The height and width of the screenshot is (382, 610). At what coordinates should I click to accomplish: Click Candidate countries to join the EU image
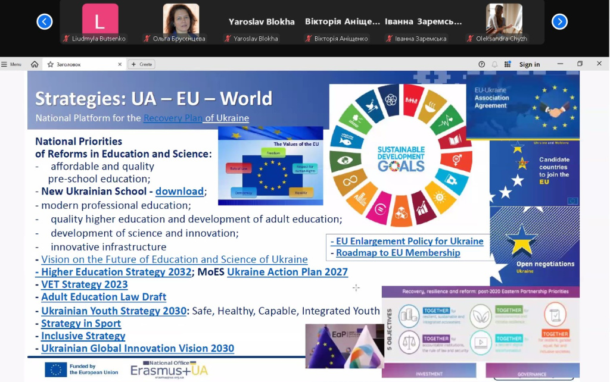coord(534,173)
